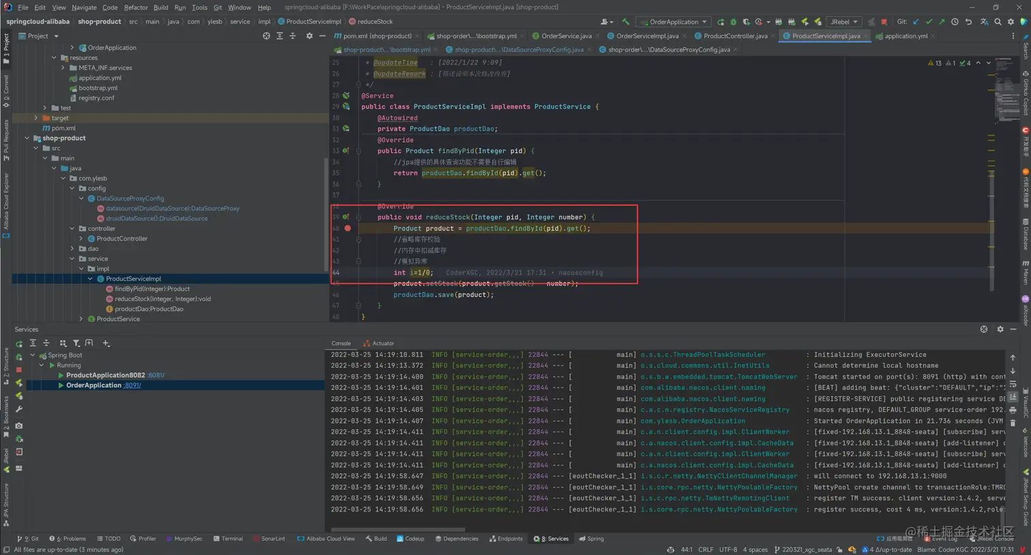Open the :8091/ link for OrderApplication

pyautogui.click(x=132, y=385)
